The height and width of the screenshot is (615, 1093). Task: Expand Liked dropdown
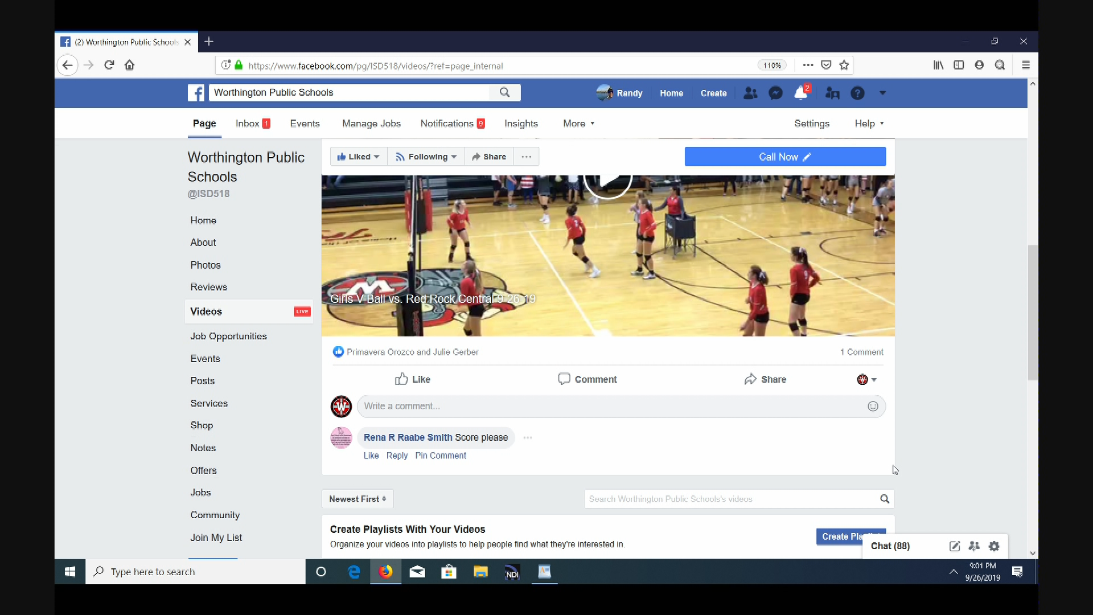coord(358,157)
